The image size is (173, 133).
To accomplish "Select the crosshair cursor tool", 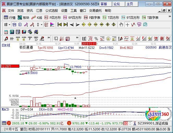I will click(x=127, y=25).
